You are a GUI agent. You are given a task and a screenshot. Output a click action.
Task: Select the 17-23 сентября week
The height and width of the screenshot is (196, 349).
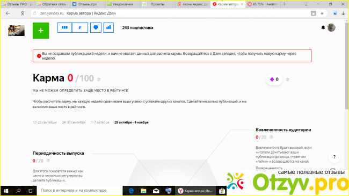[45, 122]
